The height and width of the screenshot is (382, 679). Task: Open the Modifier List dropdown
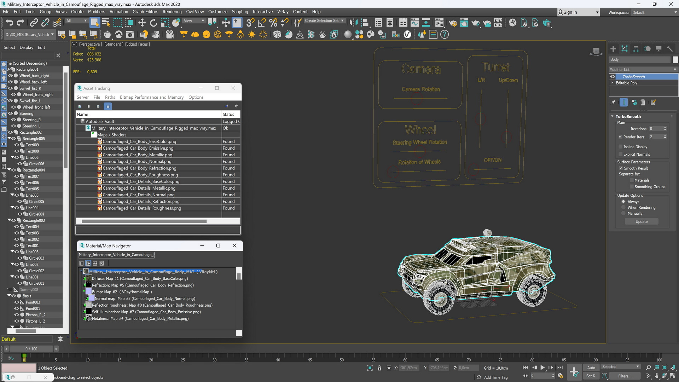click(643, 70)
